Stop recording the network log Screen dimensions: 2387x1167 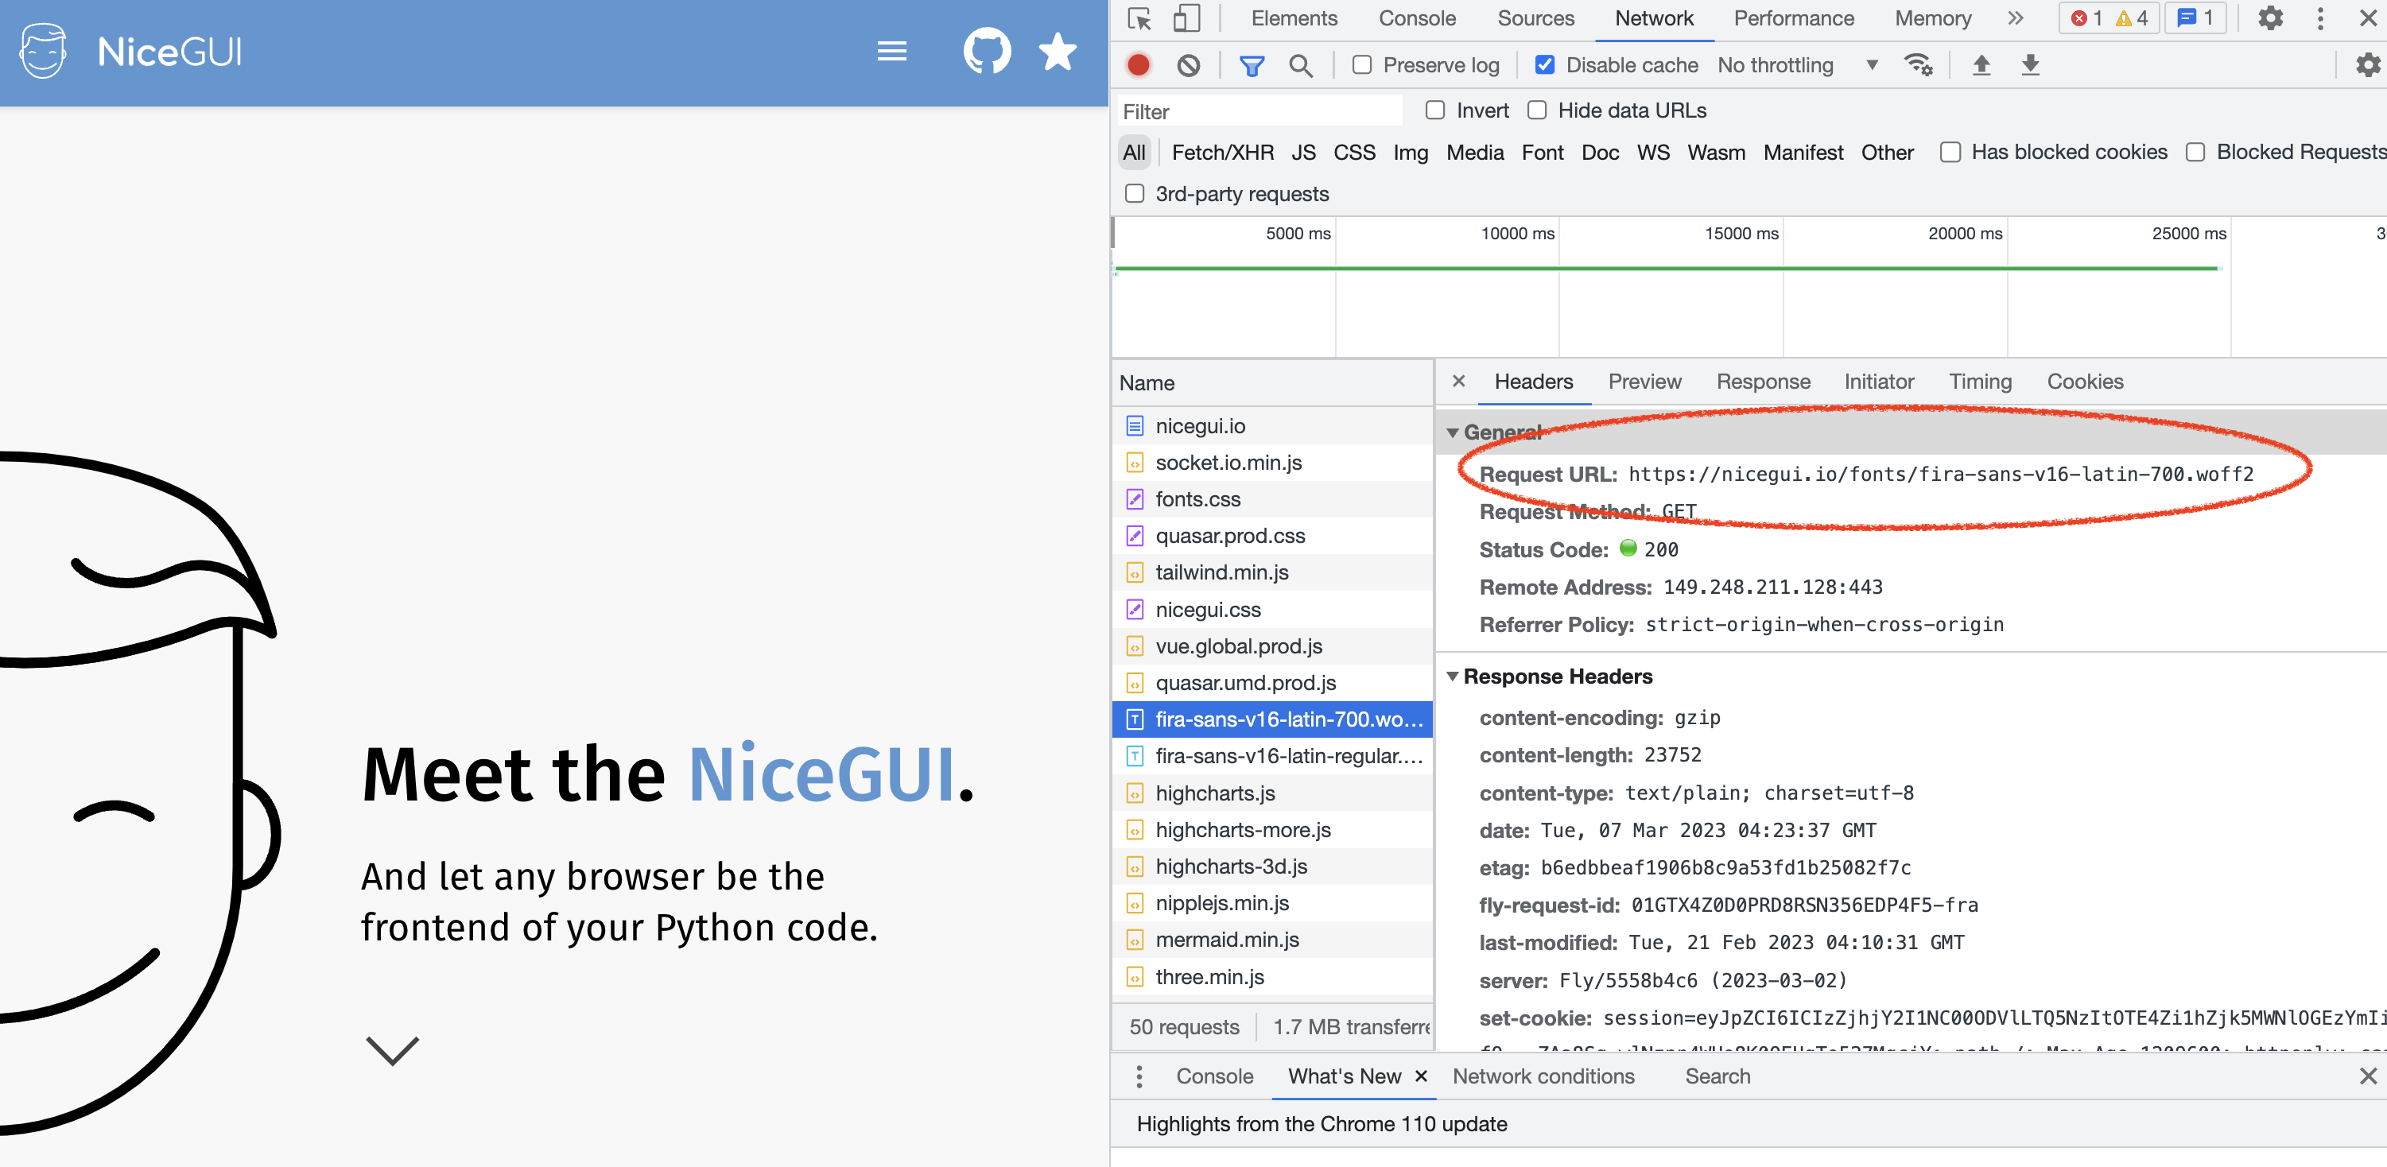tap(1139, 65)
